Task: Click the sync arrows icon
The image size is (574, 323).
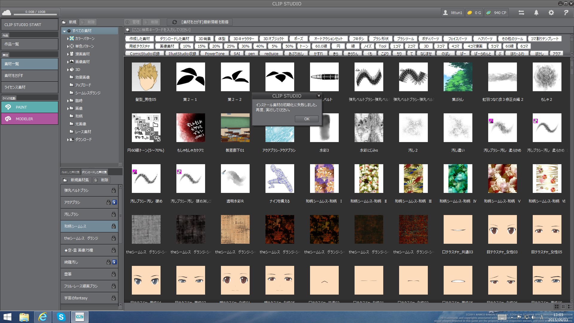Action: (521, 13)
